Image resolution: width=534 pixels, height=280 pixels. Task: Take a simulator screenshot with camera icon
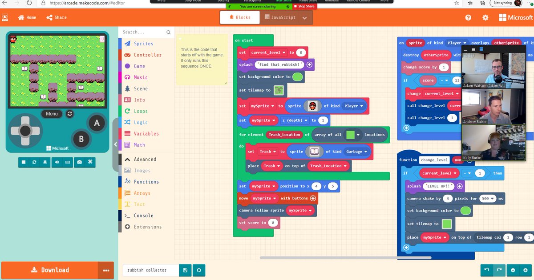tap(79, 162)
